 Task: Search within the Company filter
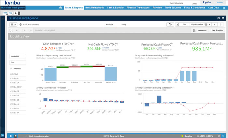[x=11, y=69]
